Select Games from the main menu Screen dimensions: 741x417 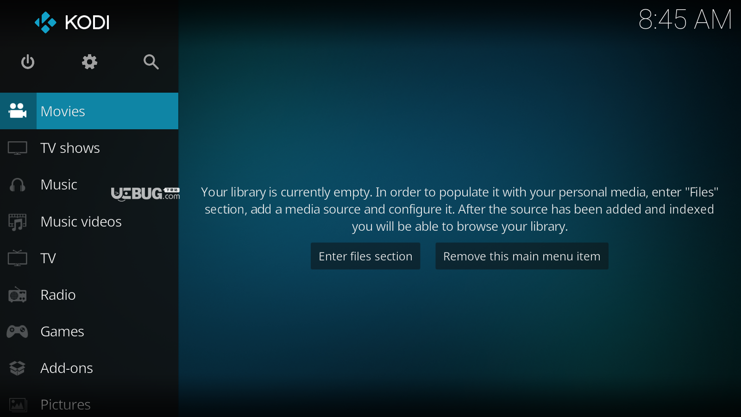tap(62, 332)
